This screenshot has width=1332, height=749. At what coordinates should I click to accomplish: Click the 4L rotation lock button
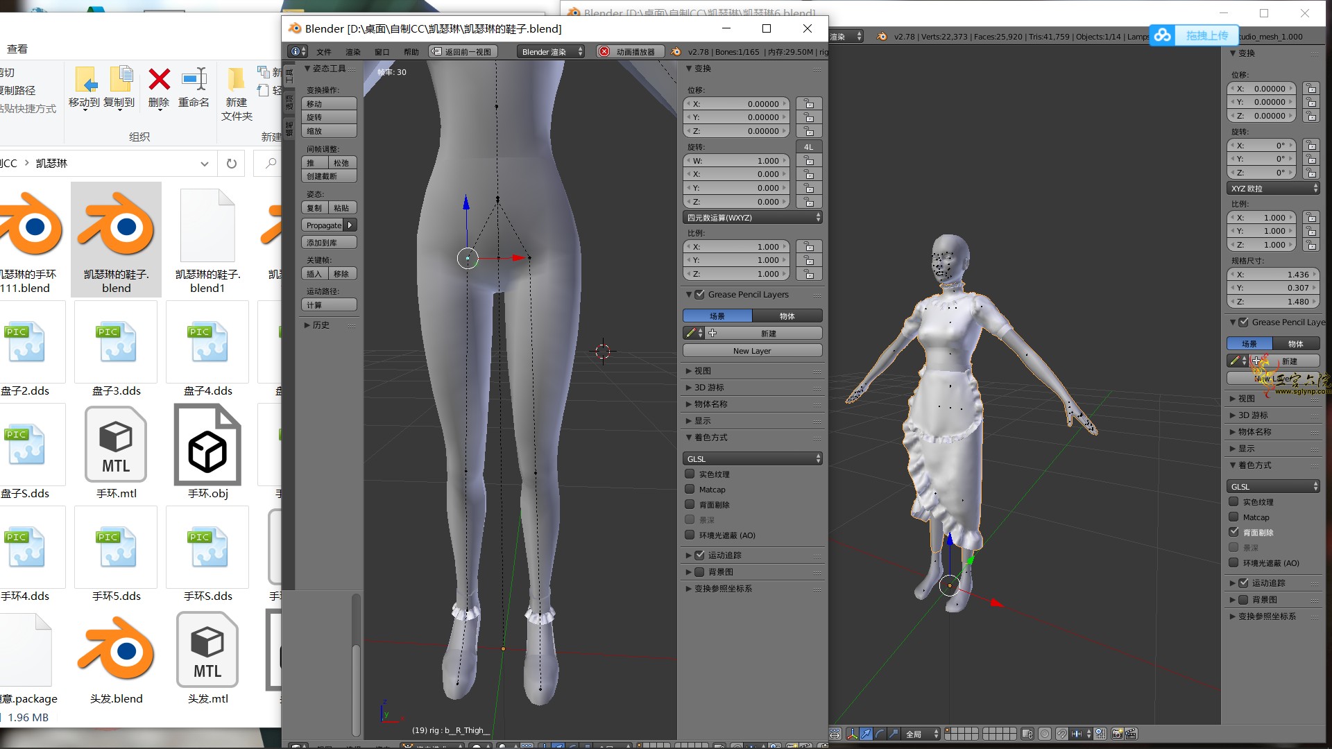pyautogui.click(x=809, y=146)
